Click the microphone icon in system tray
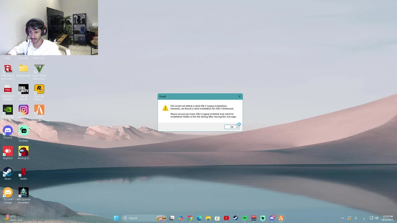This screenshot has height=223, width=397. click(x=356, y=218)
